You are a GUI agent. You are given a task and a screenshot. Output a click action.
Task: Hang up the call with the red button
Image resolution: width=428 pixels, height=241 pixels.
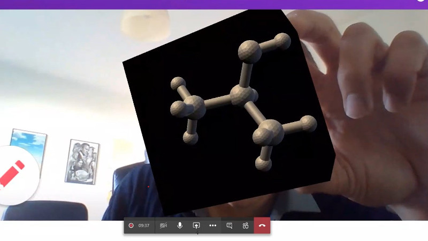click(262, 225)
